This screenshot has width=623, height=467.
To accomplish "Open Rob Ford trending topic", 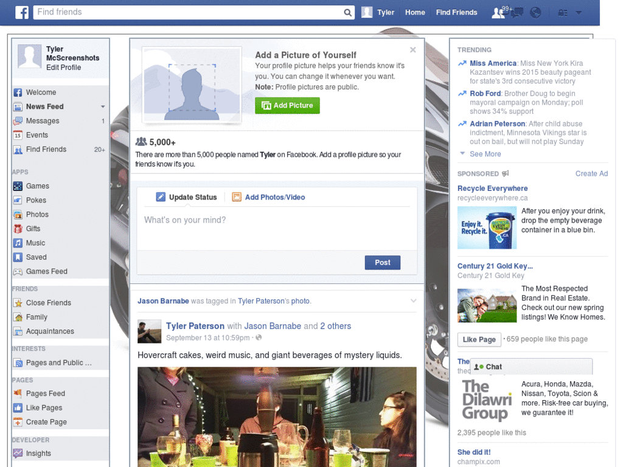I will click(485, 94).
